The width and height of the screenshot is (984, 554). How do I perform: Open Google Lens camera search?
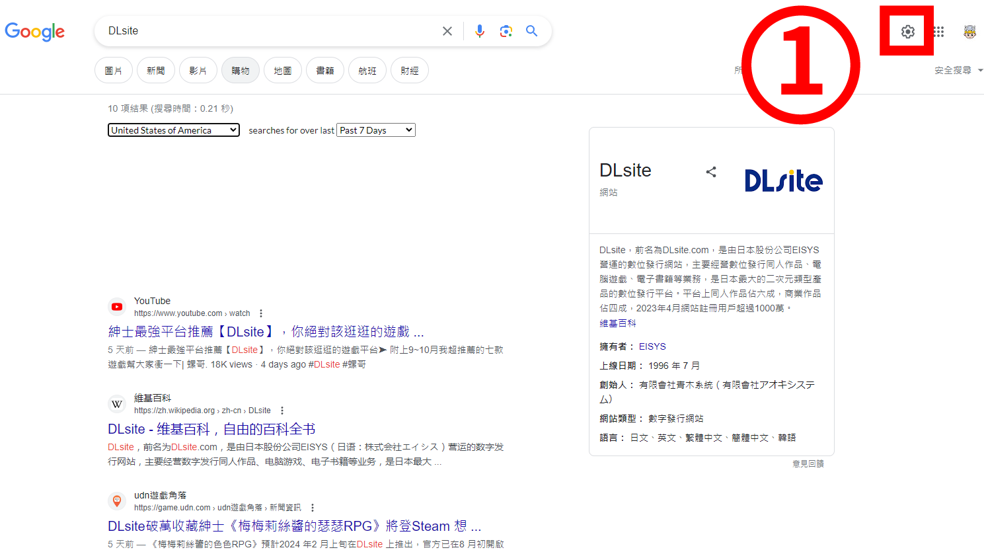tap(506, 30)
